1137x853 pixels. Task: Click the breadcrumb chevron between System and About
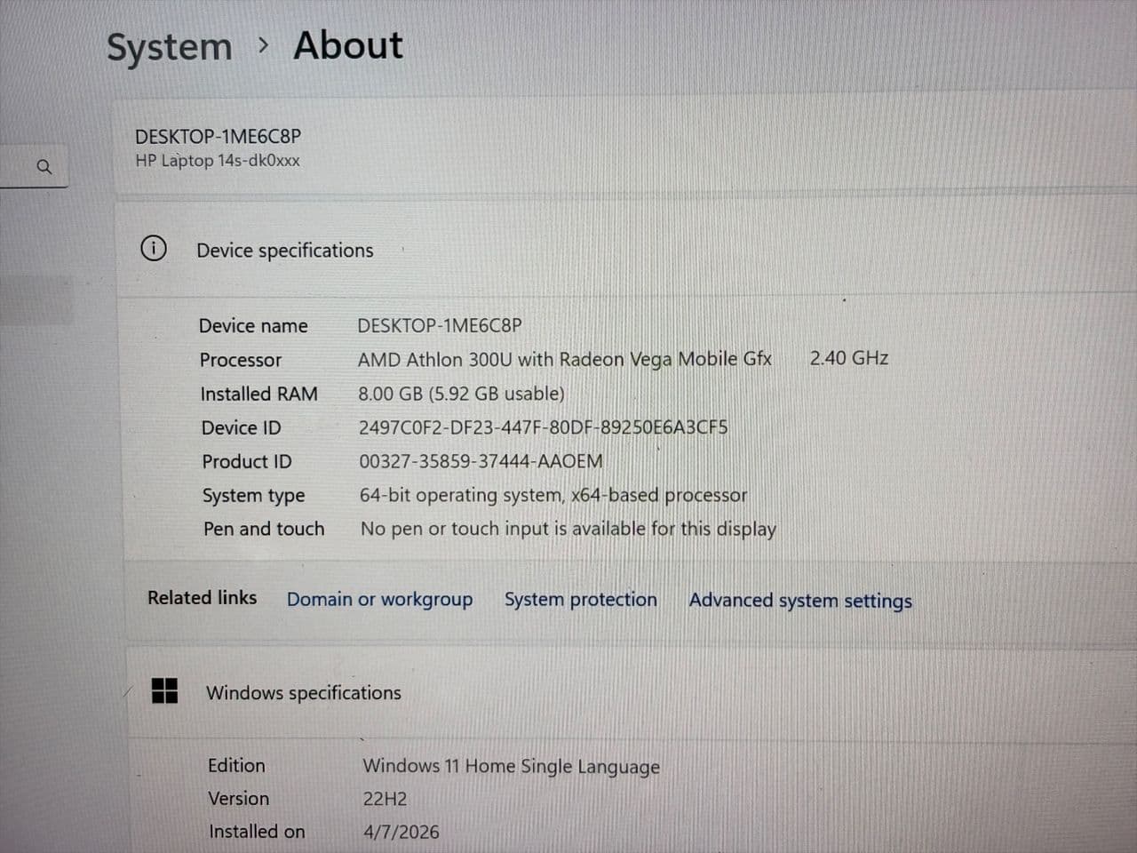(x=263, y=44)
